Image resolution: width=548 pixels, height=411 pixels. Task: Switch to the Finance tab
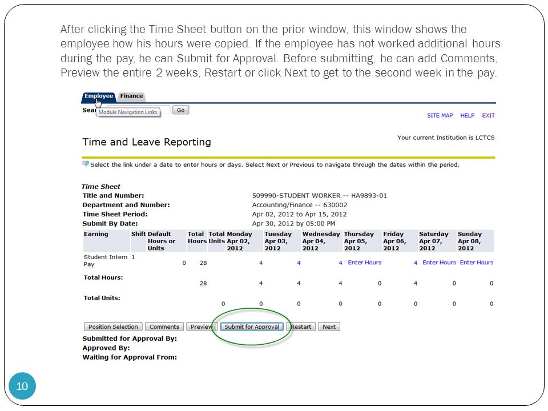point(131,96)
